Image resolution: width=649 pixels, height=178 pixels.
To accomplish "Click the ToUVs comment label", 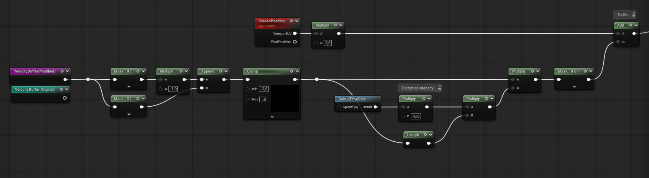I will click(x=622, y=15).
